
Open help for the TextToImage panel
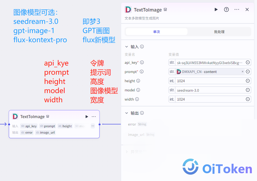(x=226, y=10)
